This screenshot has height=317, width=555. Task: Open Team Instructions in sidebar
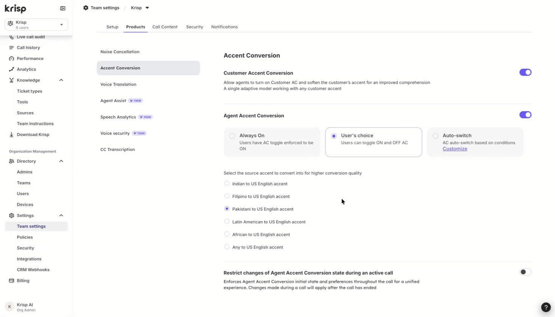tap(35, 124)
